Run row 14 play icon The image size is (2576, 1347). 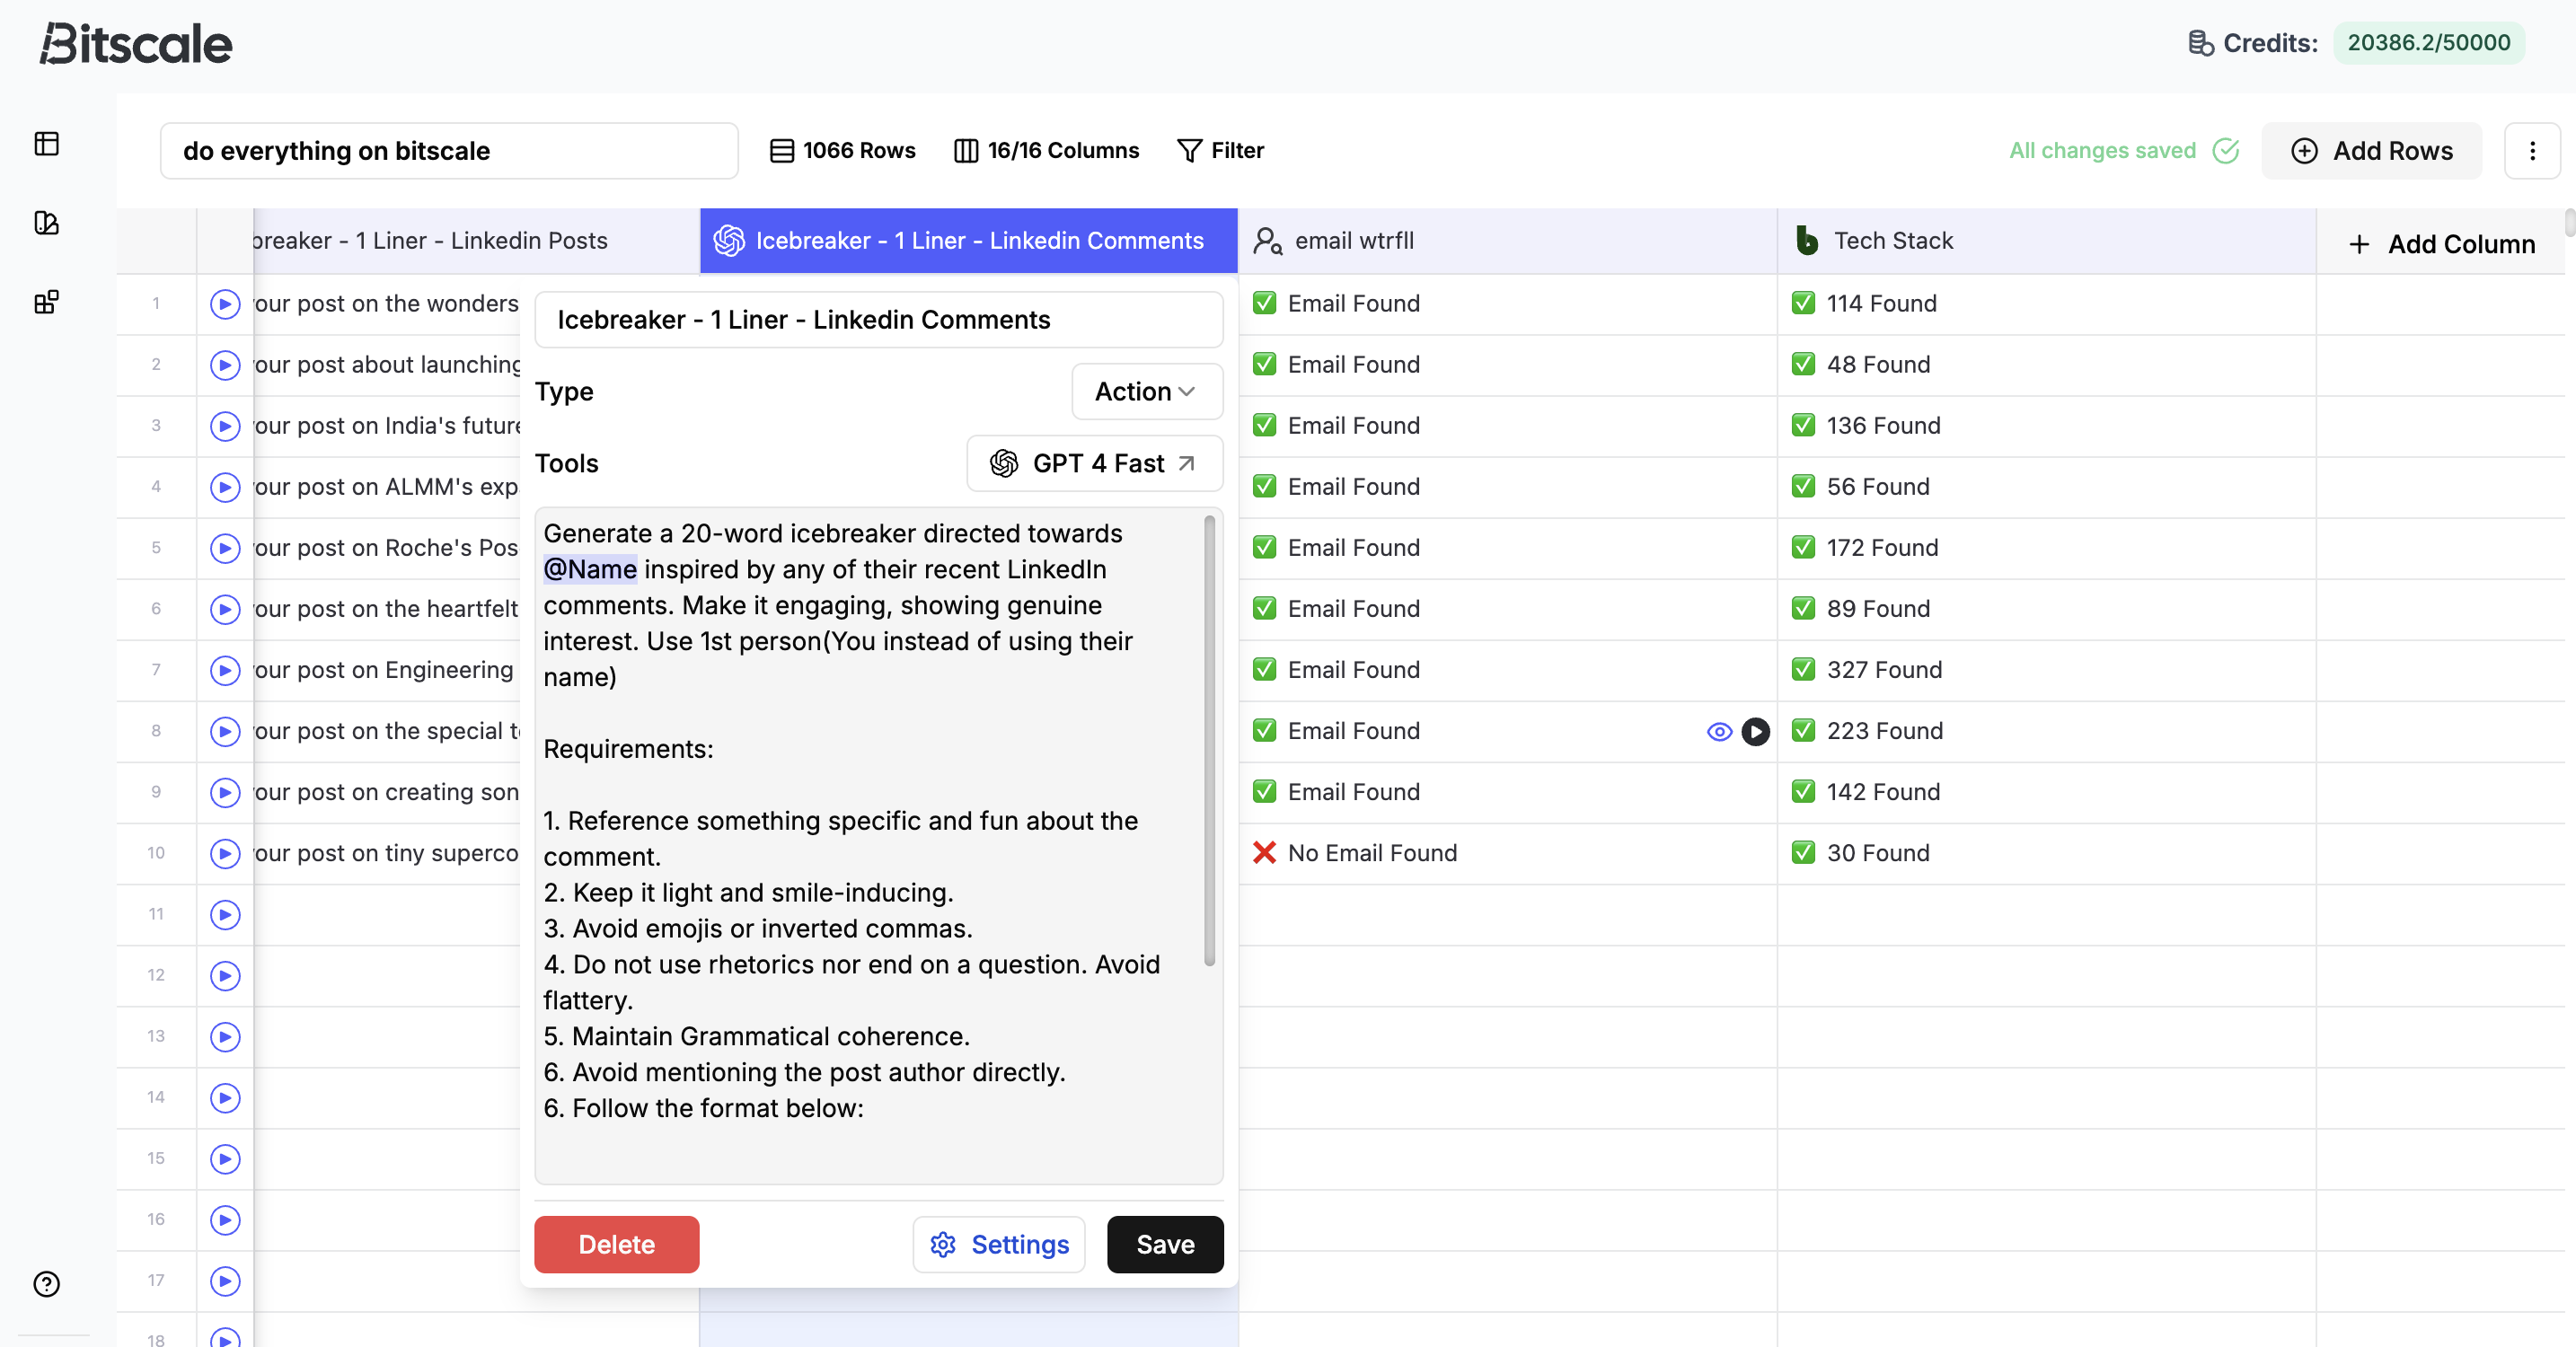point(225,1098)
